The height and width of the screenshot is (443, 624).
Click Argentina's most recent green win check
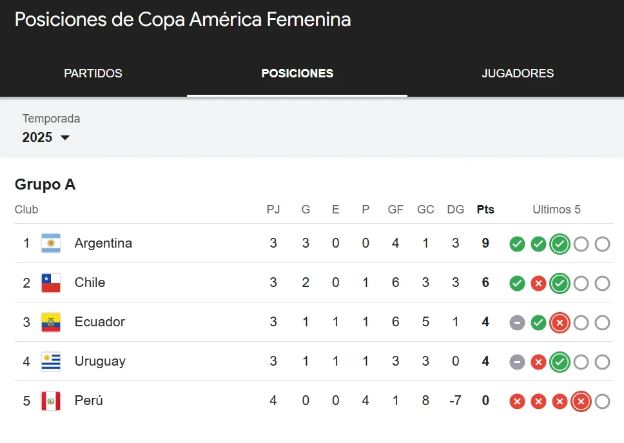pyautogui.click(x=560, y=244)
